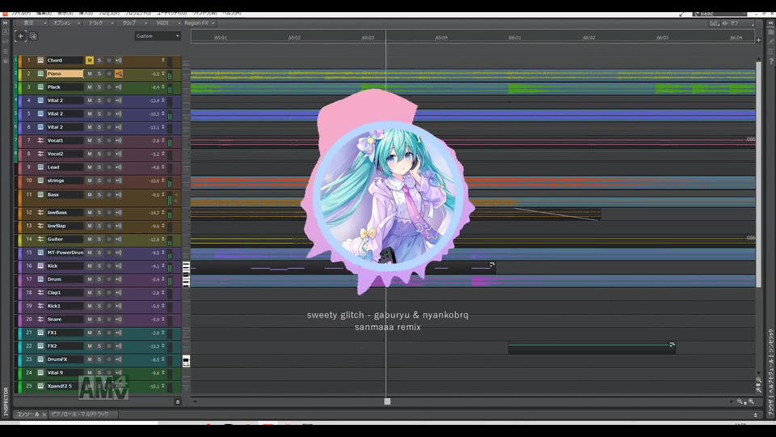The image size is (776, 437).
Task: Solo the Snare track
Action: tap(99, 319)
